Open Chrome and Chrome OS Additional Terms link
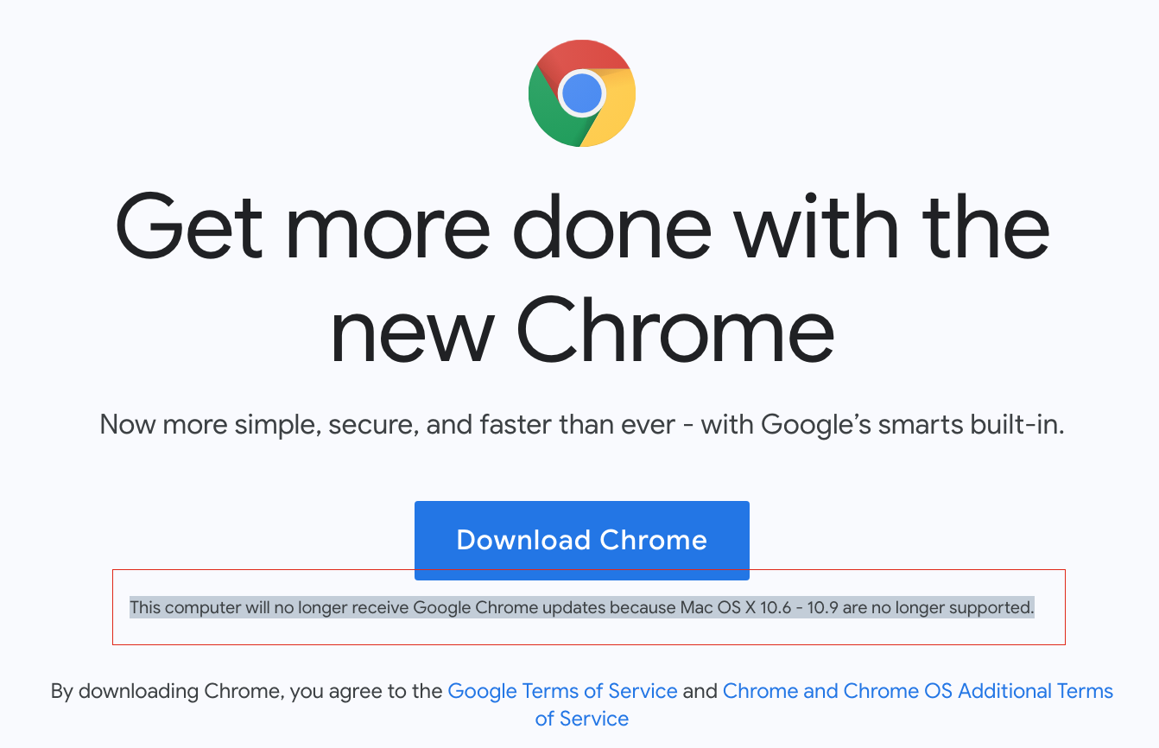 [x=917, y=691]
